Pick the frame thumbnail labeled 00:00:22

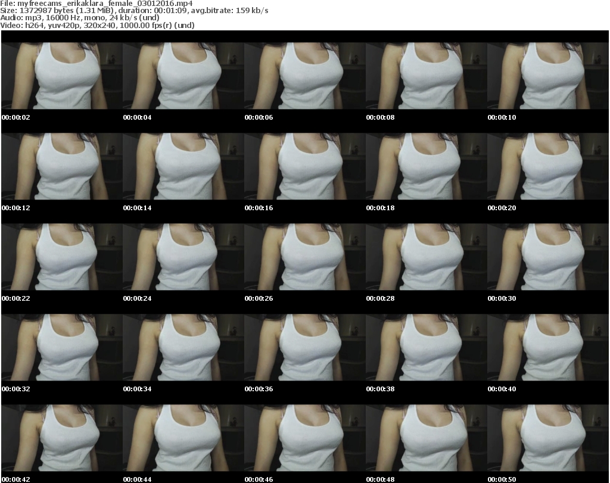tap(62, 257)
